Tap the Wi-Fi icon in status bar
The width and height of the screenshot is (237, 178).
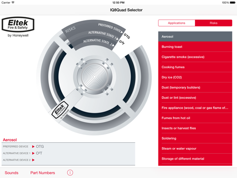point(13,2)
